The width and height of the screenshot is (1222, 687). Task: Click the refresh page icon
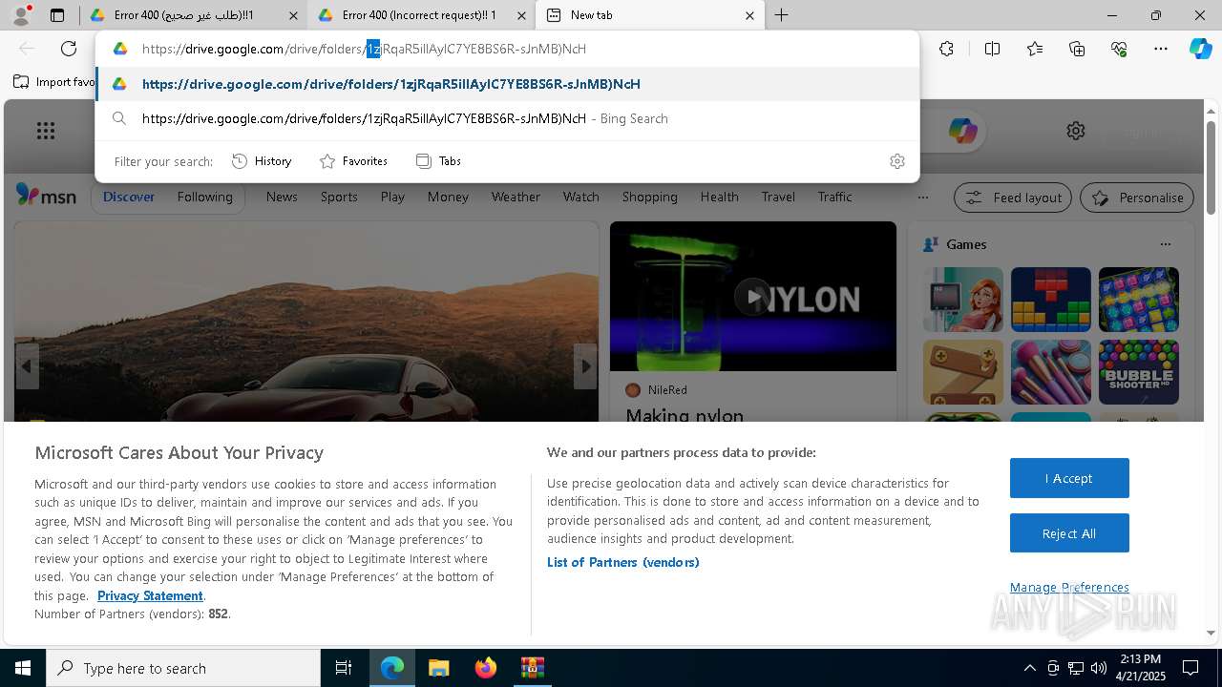coord(69,49)
